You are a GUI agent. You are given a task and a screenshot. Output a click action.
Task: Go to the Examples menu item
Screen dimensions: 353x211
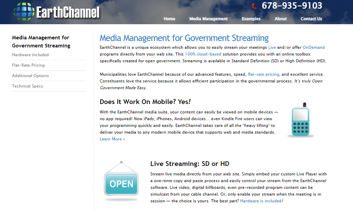click(251, 19)
